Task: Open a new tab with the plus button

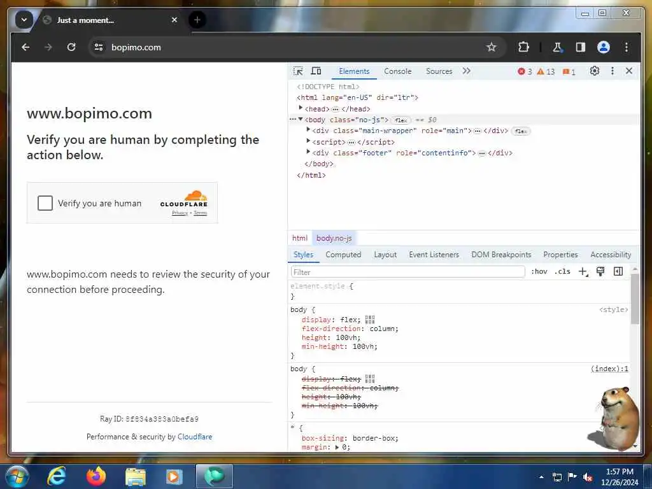Action: tap(197, 20)
